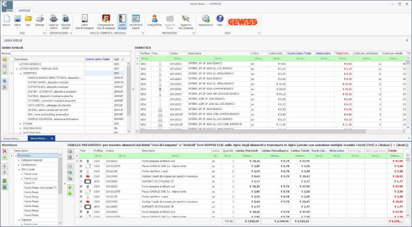Click the Quantità column header
Viewport: 412px width, 227px height.
228,151
